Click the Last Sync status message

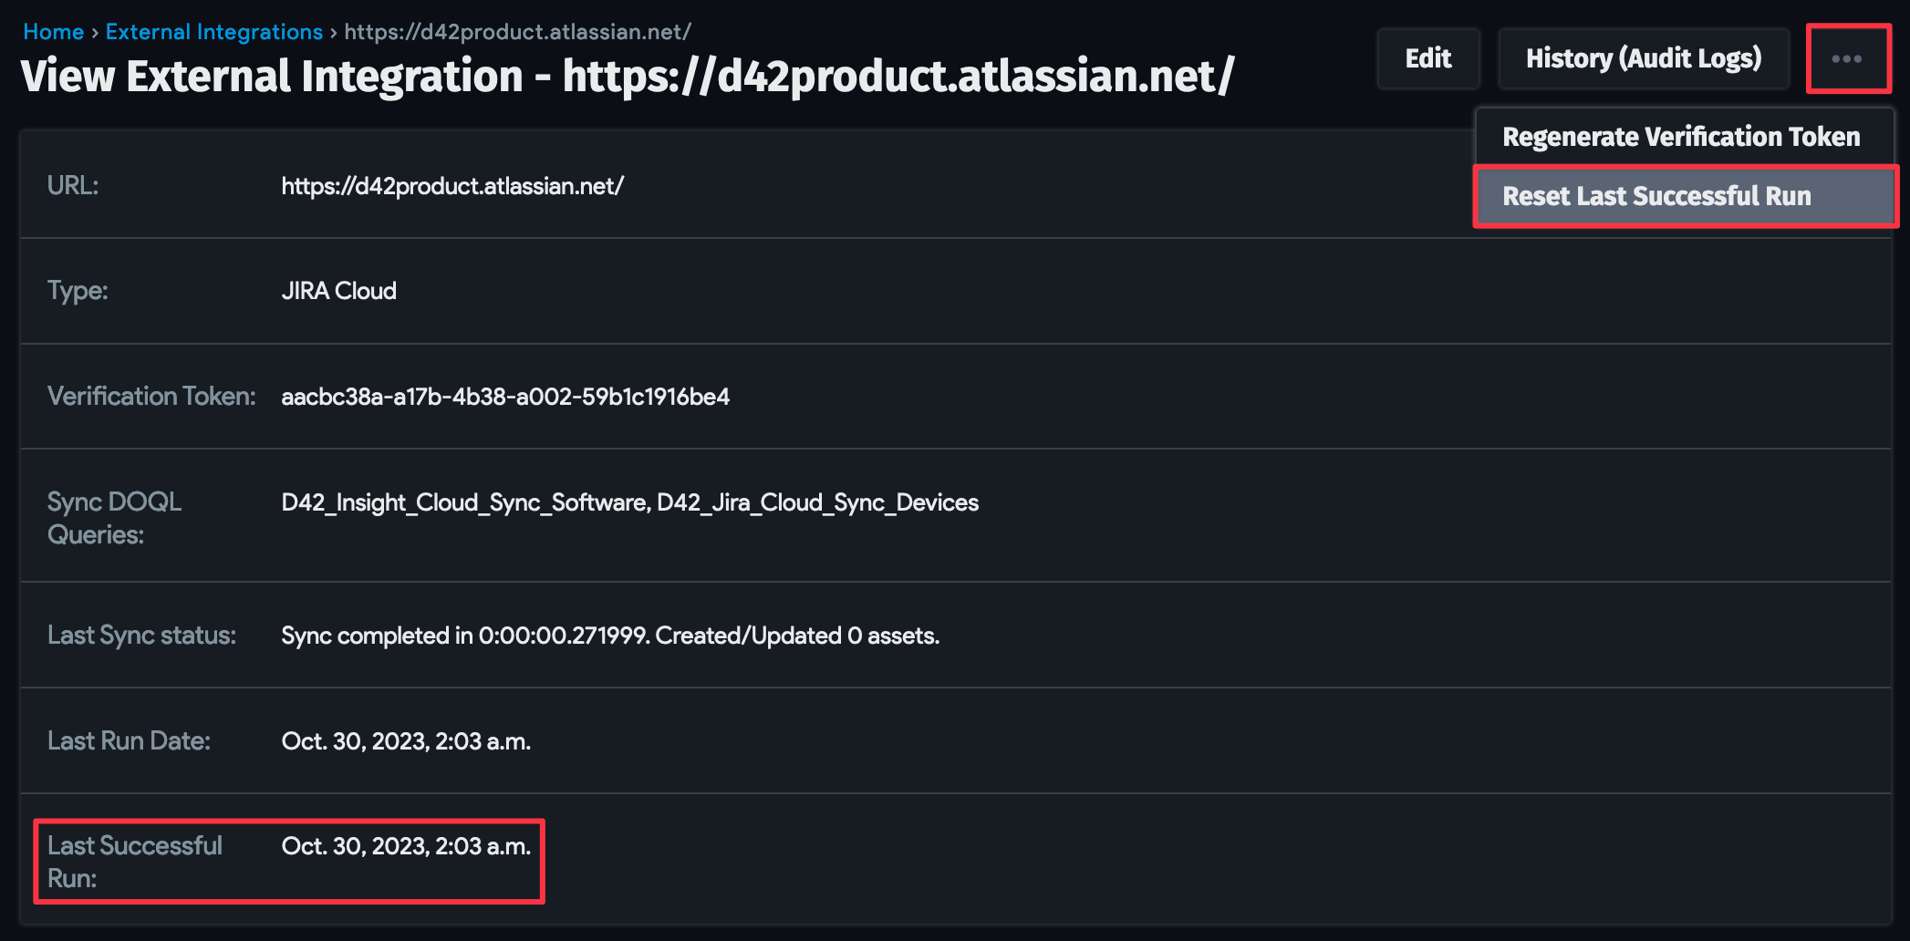coord(610,636)
